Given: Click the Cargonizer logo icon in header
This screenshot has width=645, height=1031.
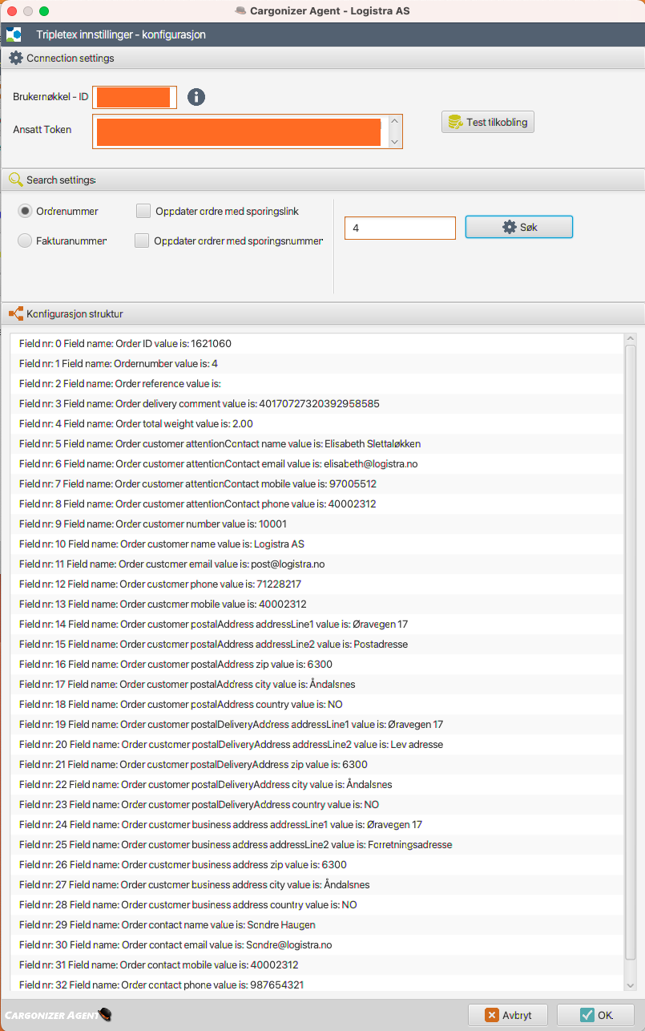Looking at the screenshot, I should click(x=14, y=34).
